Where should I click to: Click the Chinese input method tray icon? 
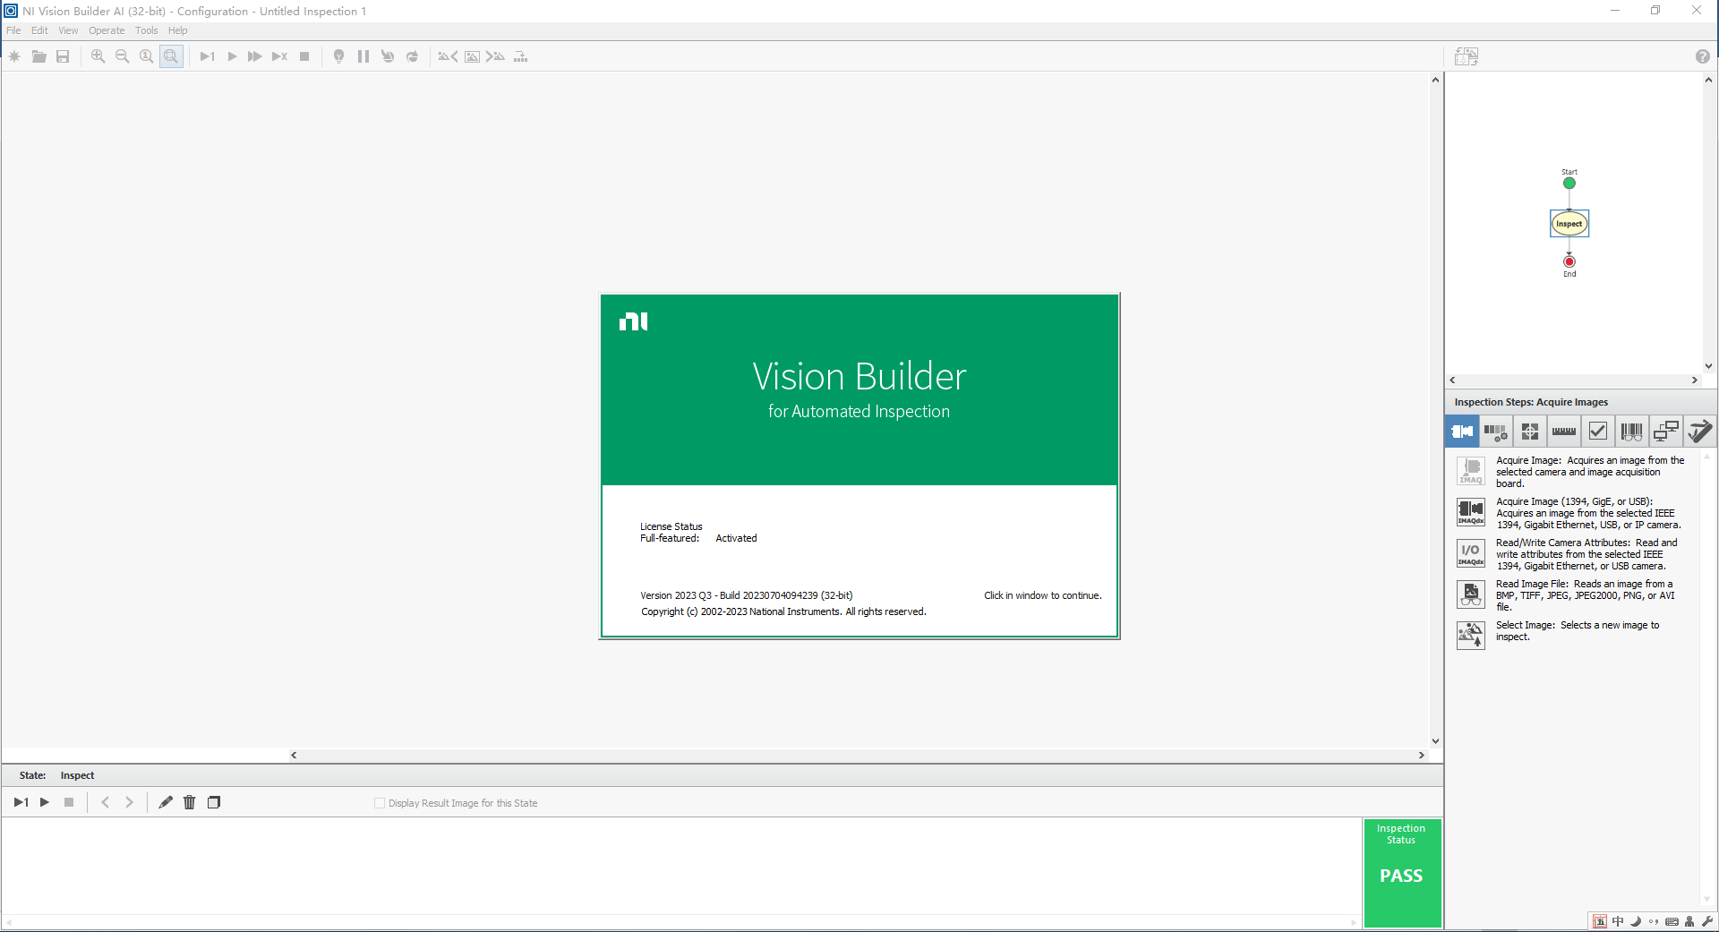1618,921
